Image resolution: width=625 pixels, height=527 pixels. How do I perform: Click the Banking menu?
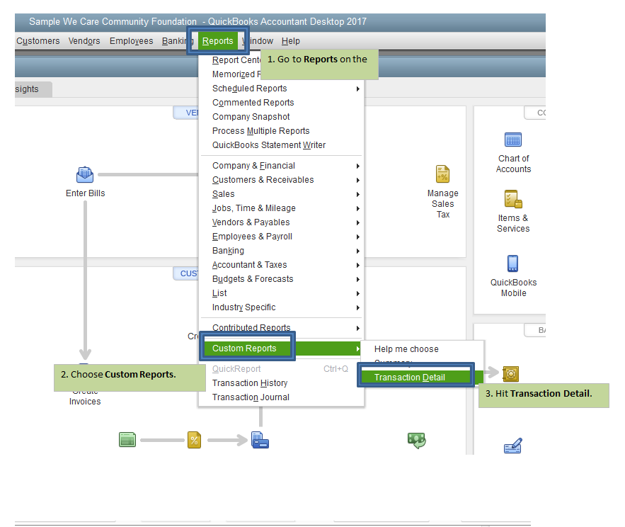click(178, 41)
